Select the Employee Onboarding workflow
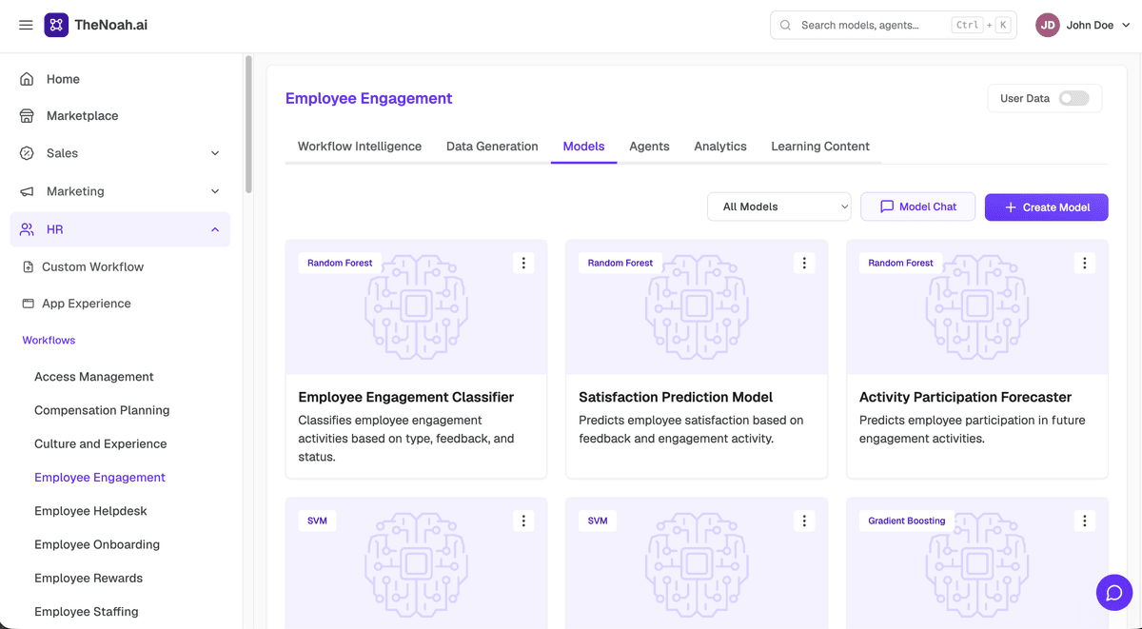Viewport: 1142px width, 629px height. (x=97, y=545)
